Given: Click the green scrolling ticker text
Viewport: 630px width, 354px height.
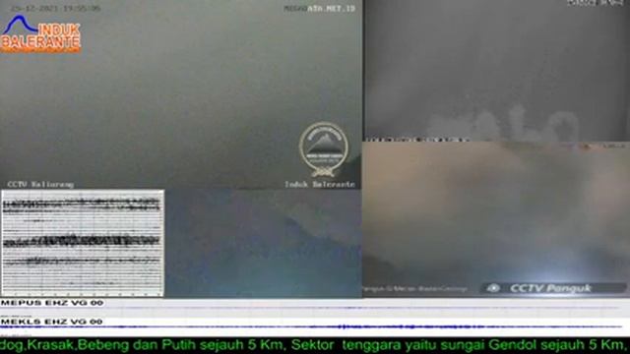Looking at the screenshot, I should 315,345.
